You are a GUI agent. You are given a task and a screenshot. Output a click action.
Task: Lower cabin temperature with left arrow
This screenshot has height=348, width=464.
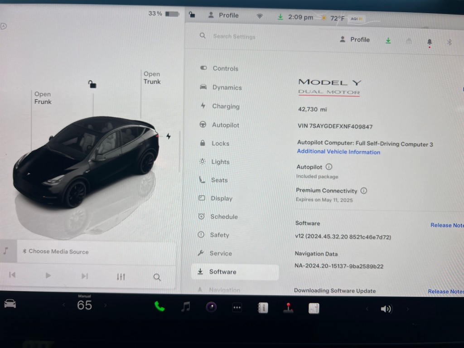click(63, 304)
